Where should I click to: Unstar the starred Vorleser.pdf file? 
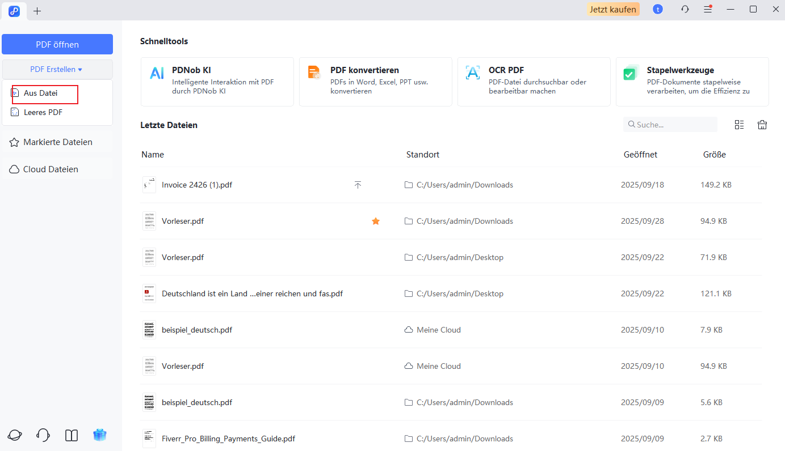coord(375,221)
